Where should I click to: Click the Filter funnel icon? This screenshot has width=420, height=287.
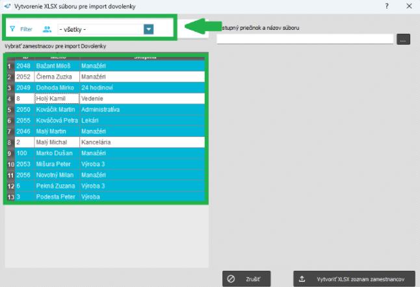pyautogui.click(x=12, y=29)
